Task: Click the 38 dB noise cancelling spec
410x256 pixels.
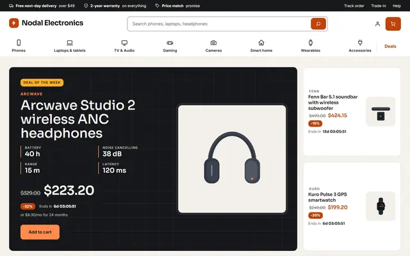Action: tap(112, 154)
